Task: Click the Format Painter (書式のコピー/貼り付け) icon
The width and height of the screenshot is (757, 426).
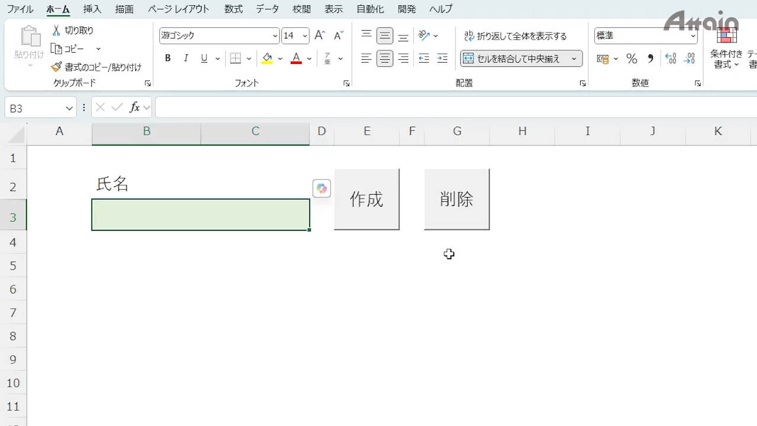Action: [x=57, y=67]
